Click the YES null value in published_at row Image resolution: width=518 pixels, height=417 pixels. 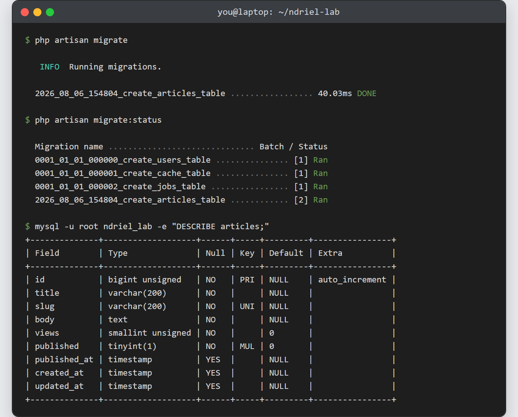[x=213, y=360]
